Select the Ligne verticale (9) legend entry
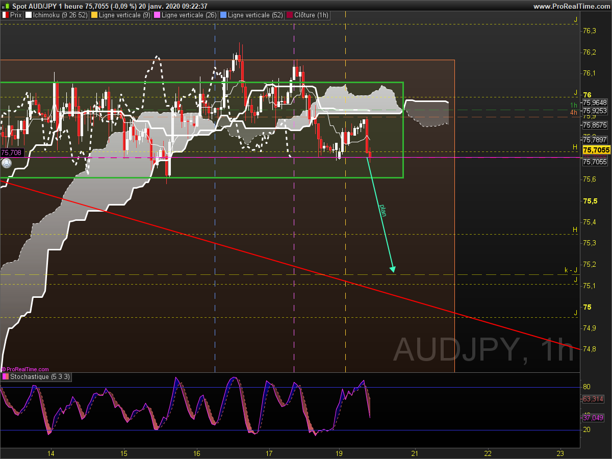The width and height of the screenshot is (612, 459). point(124,15)
